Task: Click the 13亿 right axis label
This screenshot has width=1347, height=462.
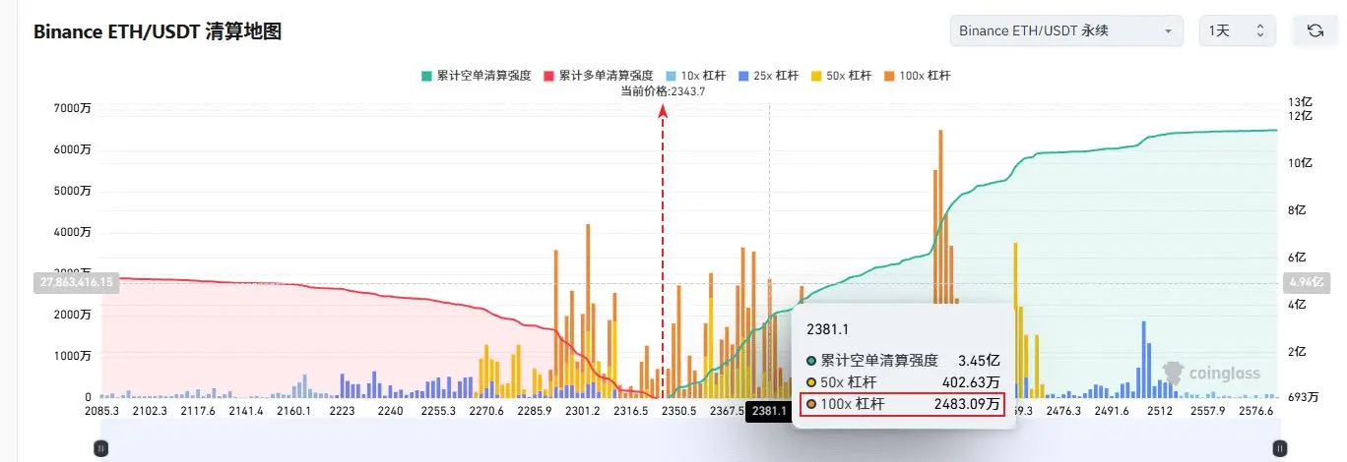Action: point(1301,101)
